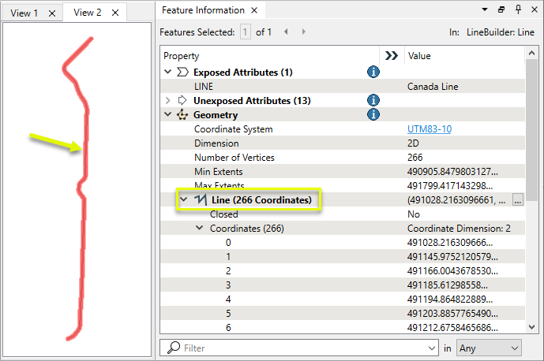
Task: Collapse the Coordinates (266) list
Action: point(199,229)
